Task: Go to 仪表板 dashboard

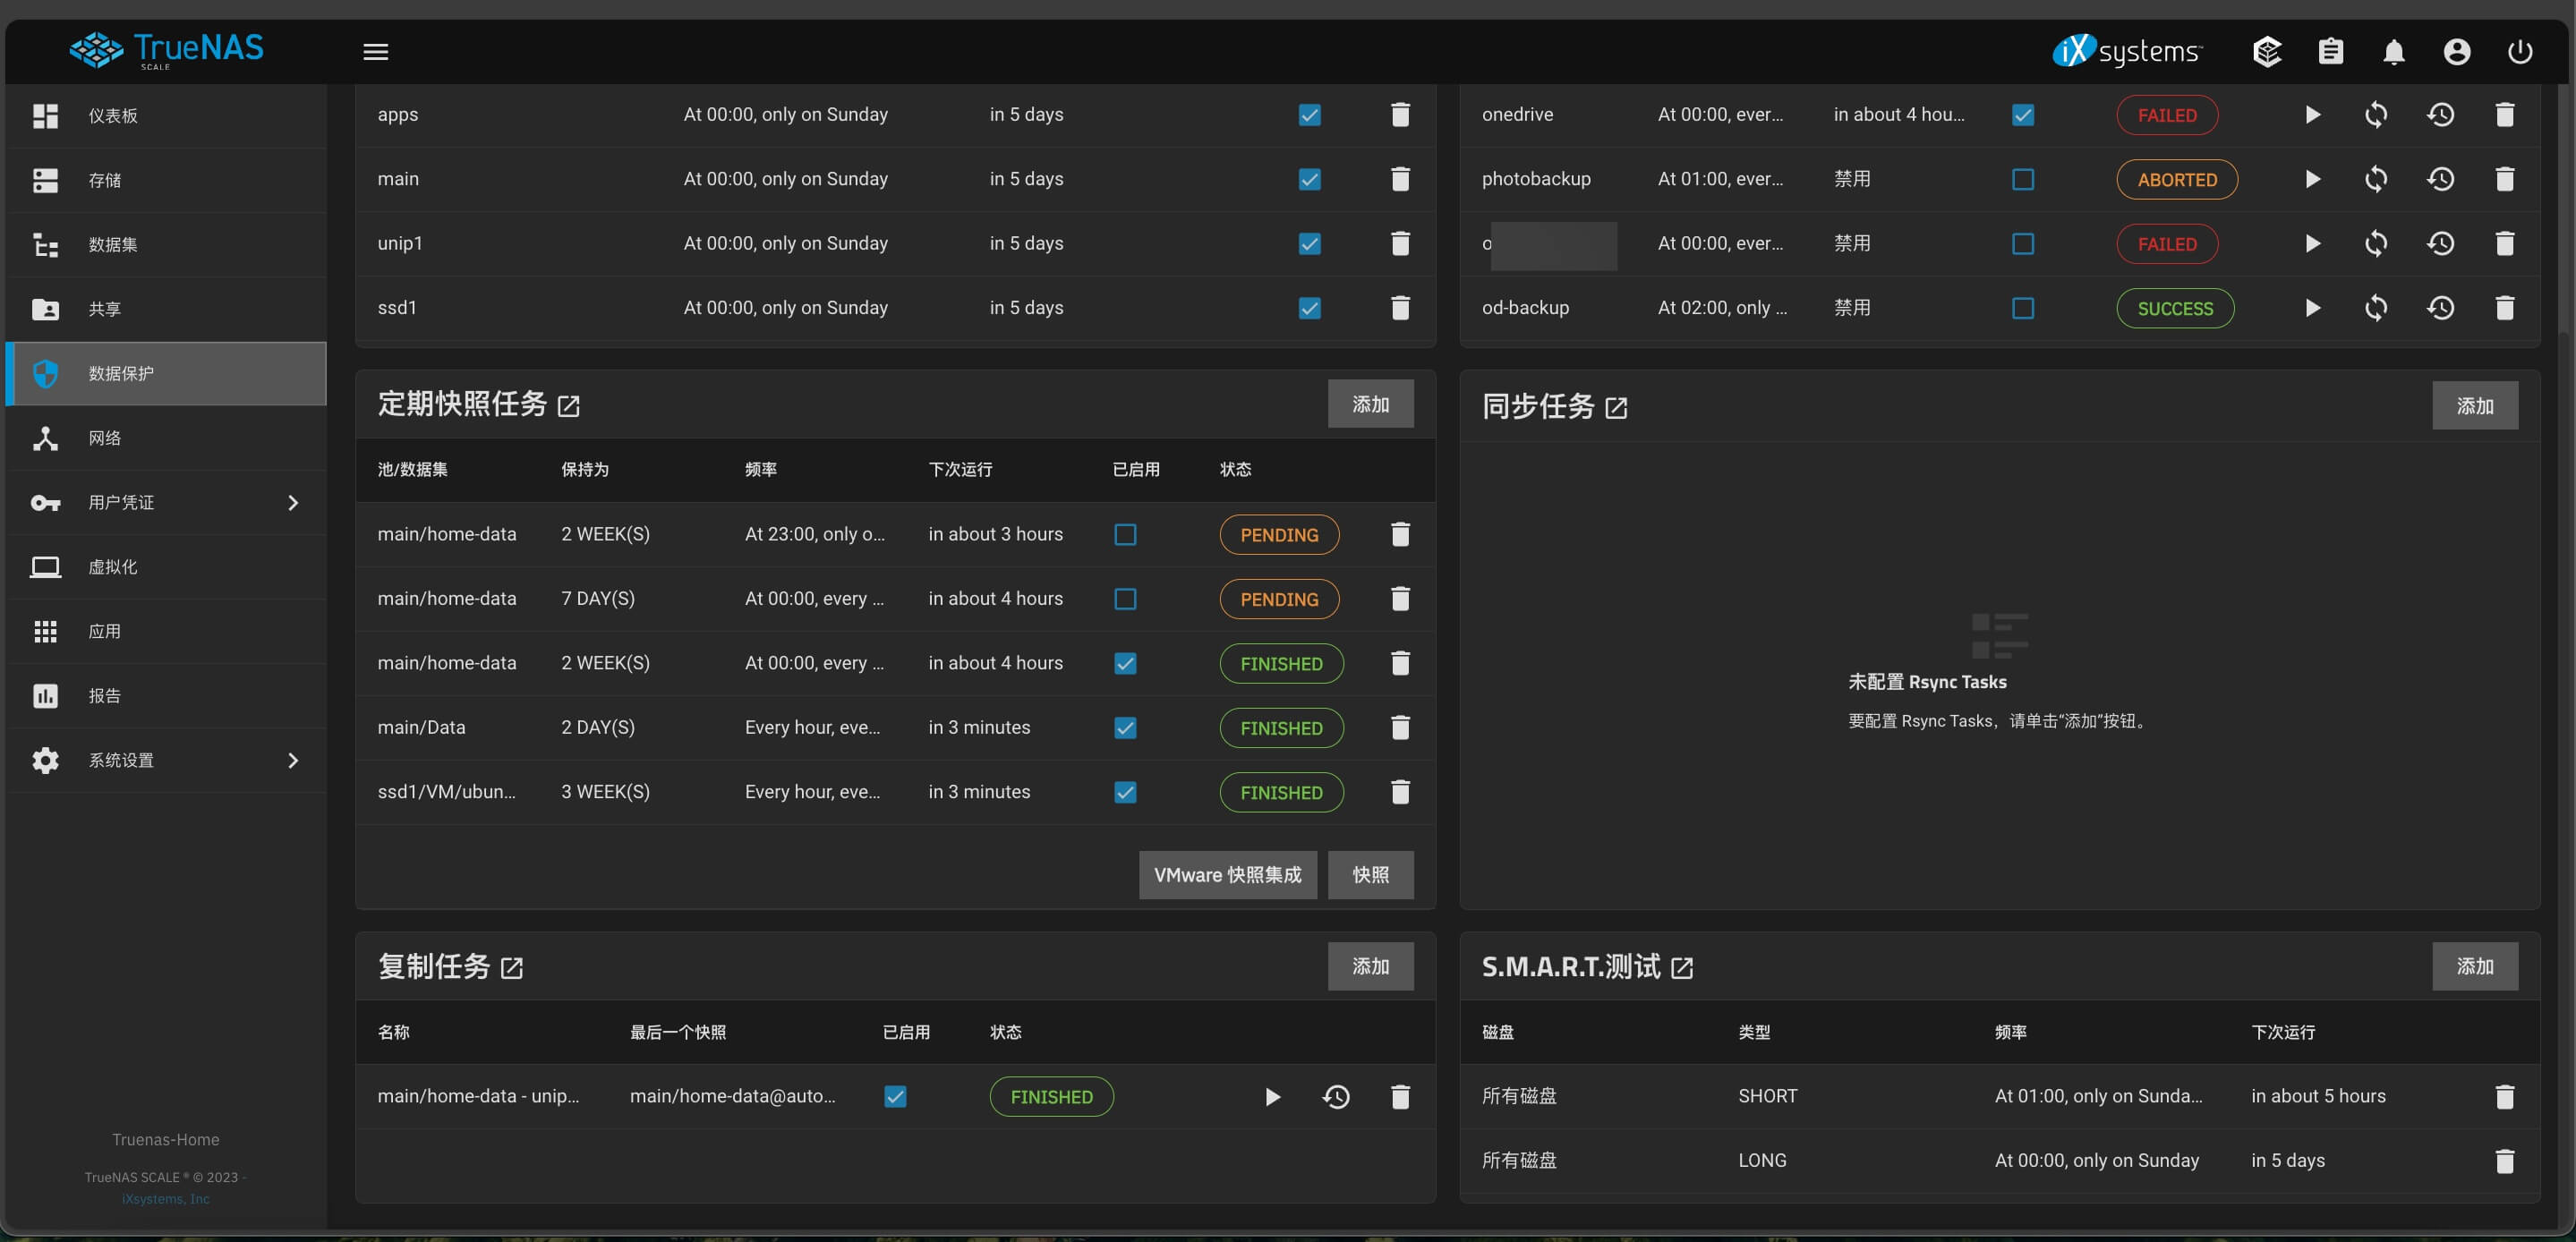Action: click(x=166, y=115)
